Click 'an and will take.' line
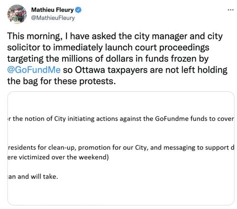 click(33, 176)
